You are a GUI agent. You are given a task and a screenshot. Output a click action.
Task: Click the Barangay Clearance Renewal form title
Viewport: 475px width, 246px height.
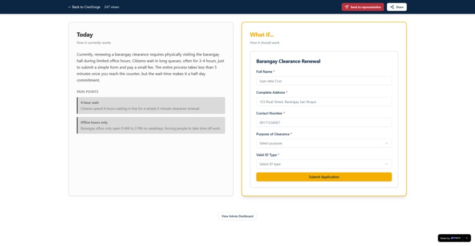tap(288, 61)
